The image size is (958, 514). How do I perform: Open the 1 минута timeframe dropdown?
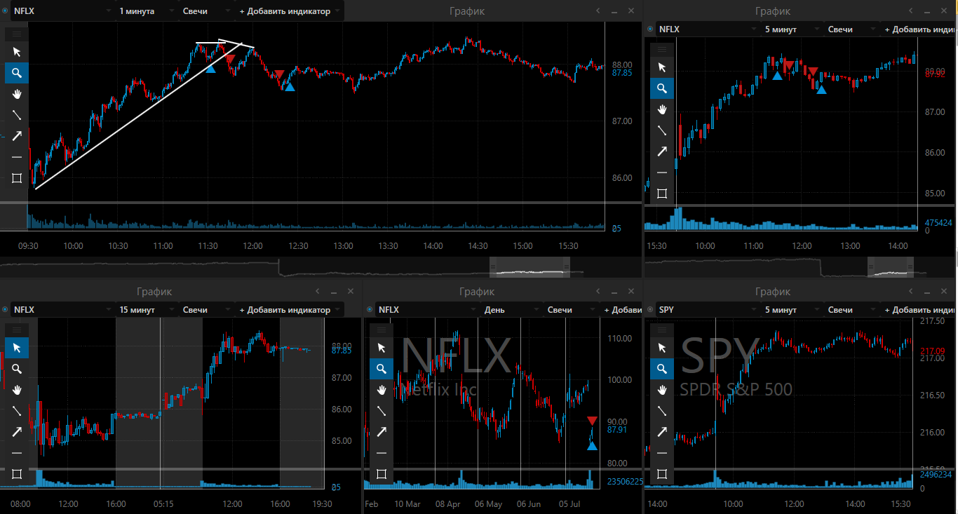click(146, 11)
